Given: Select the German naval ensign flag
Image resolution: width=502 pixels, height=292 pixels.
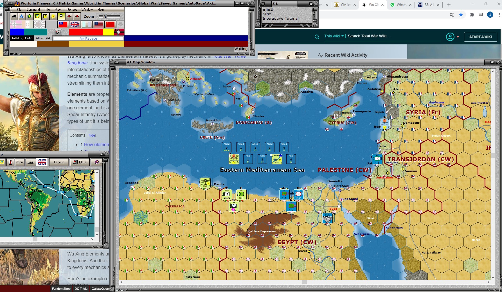Looking at the screenshot, I should 16,24.
